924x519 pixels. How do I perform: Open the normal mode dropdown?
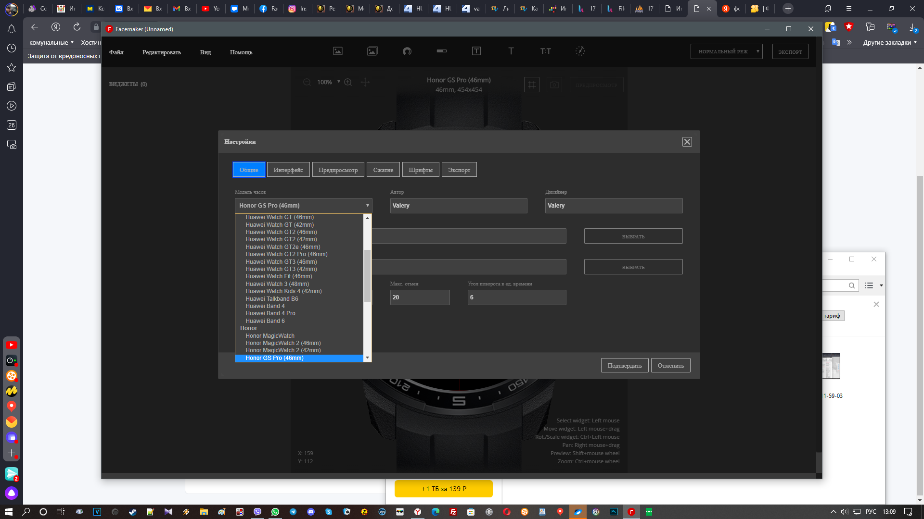point(726,51)
